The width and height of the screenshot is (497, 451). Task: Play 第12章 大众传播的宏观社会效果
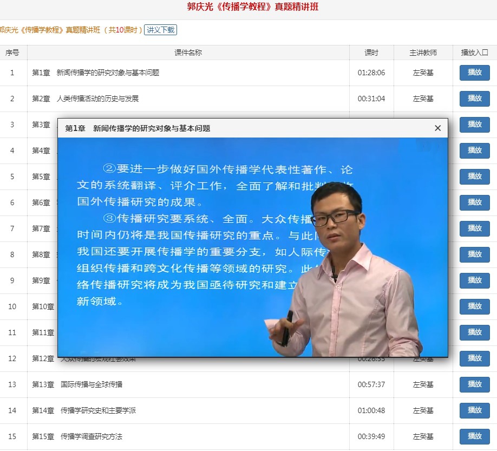pyautogui.click(x=474, y=358)
